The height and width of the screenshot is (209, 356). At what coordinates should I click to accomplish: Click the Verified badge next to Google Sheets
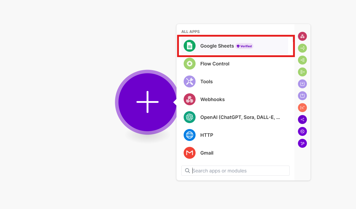coord(244,46)
